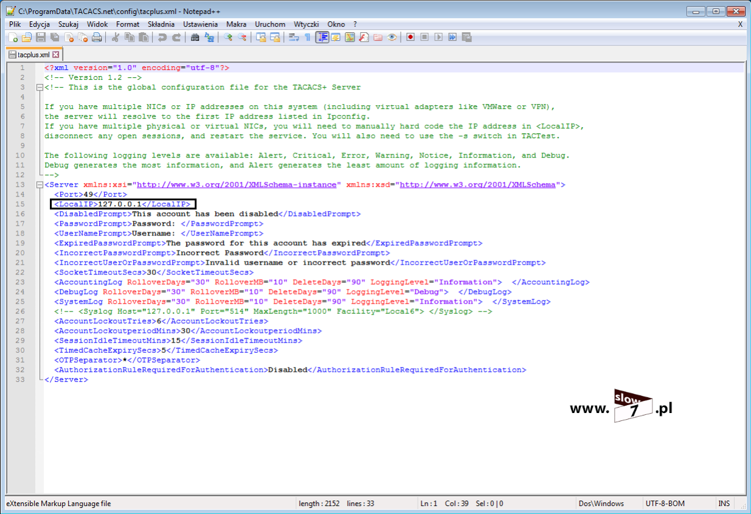
Task: Open the Edycja menu
Action: [40, 24]
